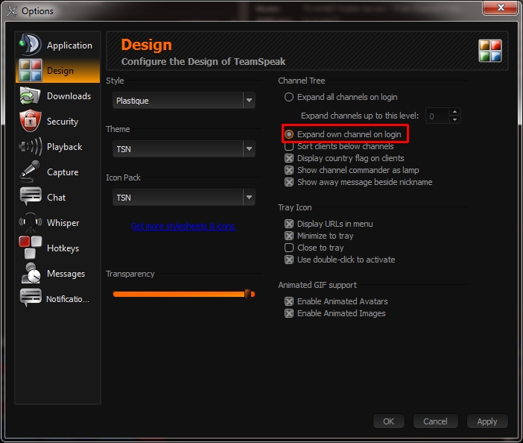Click the OK button
523x443 pixels.
point(389,421)
